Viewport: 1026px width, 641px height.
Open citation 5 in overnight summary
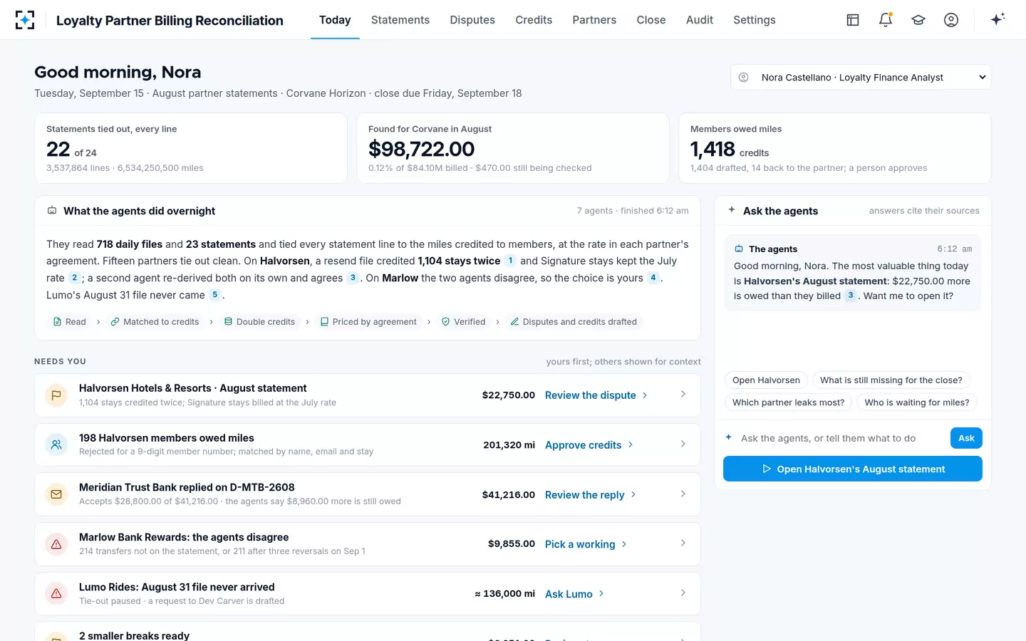(214, 295)
